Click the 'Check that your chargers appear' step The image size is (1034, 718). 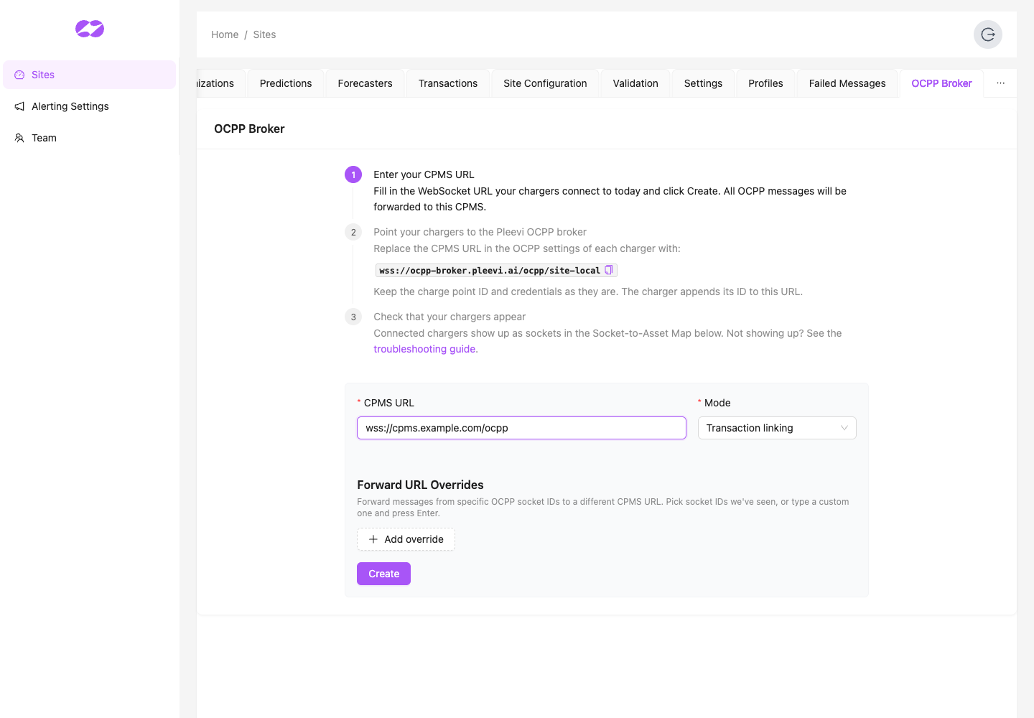(450, 317)
